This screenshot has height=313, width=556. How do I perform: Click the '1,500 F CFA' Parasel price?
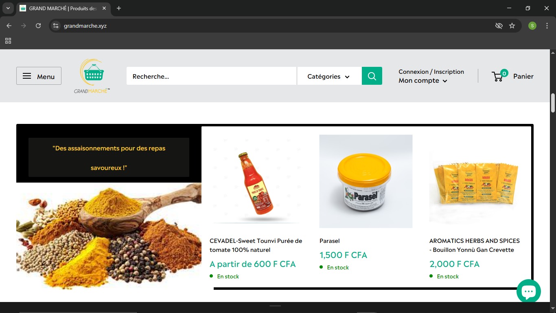pos(344,255)
